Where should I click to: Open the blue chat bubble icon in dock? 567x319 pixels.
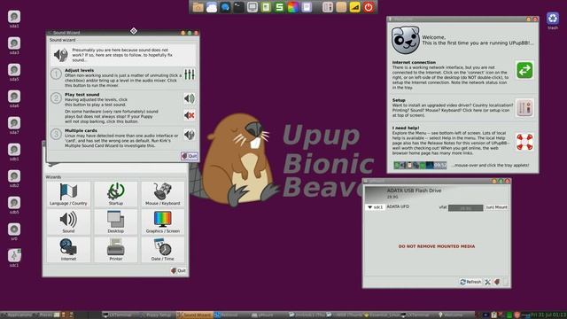coord(225,7)
